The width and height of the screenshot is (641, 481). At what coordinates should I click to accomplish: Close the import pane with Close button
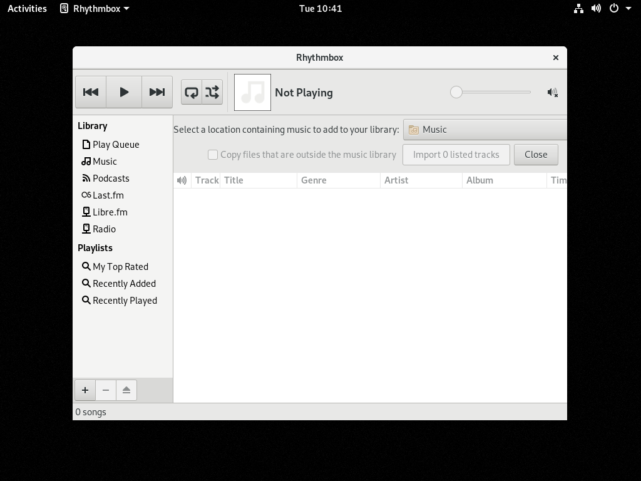(x=536, y=155)
